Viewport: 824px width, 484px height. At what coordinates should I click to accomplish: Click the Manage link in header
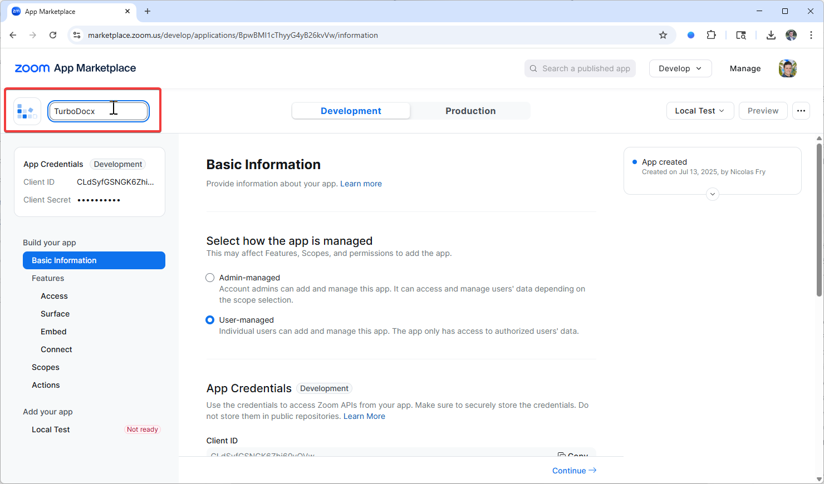click(x=745, y=68)
